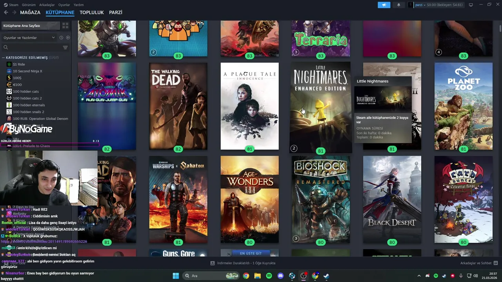Screen dimensions: 502x282
Task: Open The Walking Dead game cover
Action: pos(178,106)
